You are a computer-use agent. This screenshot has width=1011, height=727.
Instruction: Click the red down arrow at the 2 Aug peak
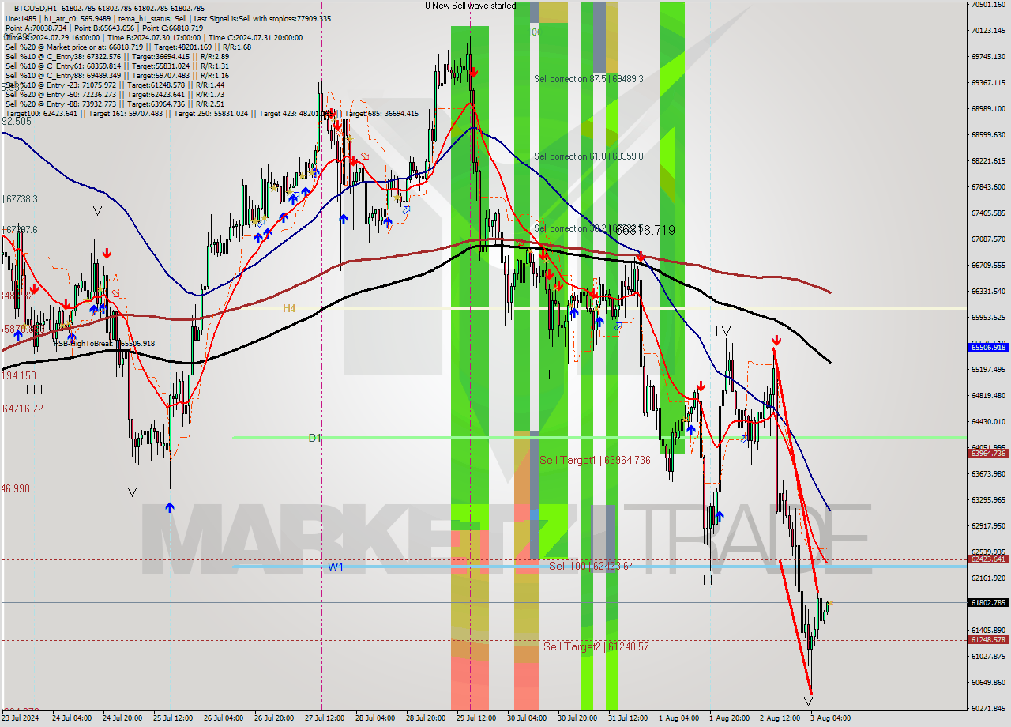tap(776, 341)
